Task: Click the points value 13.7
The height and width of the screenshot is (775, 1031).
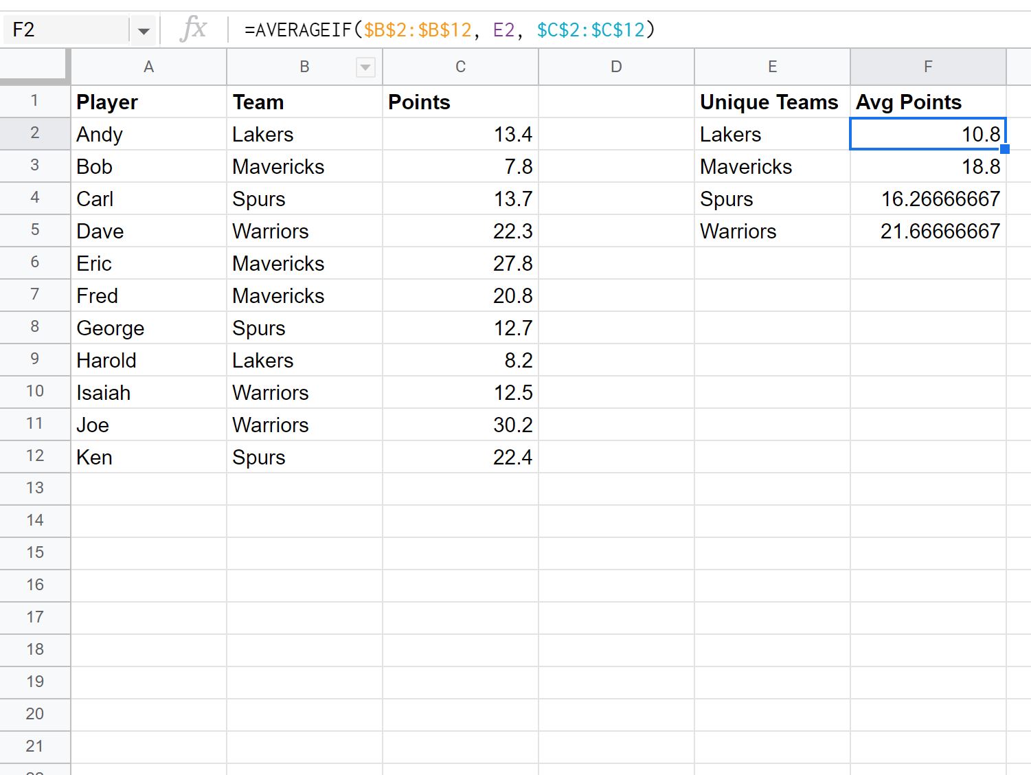Action: pyautogui.click(x=461, y=199)
